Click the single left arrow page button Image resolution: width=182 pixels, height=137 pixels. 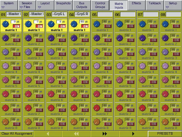click(48, 134)
